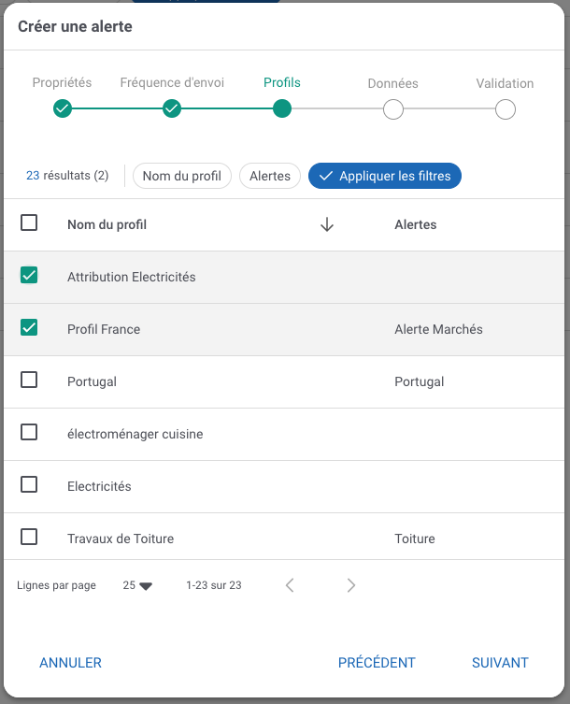570x704 pixels.
Task: Click the Profils step active circle
Action: 282,109
